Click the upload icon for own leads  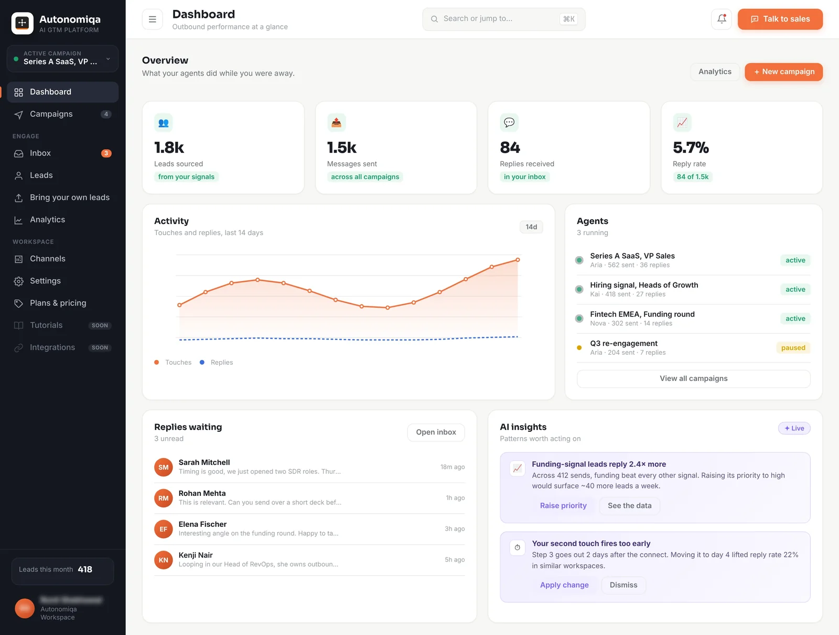[19, 198]
